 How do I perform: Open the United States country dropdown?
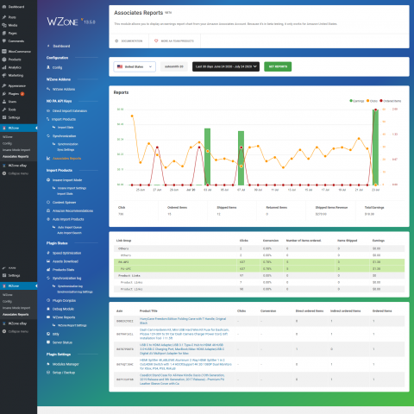(x=135, y=66)
